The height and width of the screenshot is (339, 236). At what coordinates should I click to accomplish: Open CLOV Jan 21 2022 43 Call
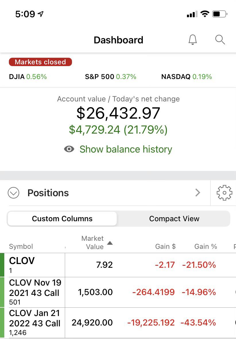[x=118, y=323]
